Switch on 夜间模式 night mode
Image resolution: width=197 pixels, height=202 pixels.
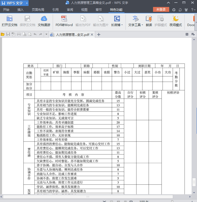tap(175, 21)
